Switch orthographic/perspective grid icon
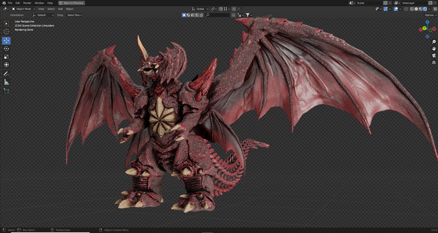The width and height of the screenshot is (438, 233). 434,62
